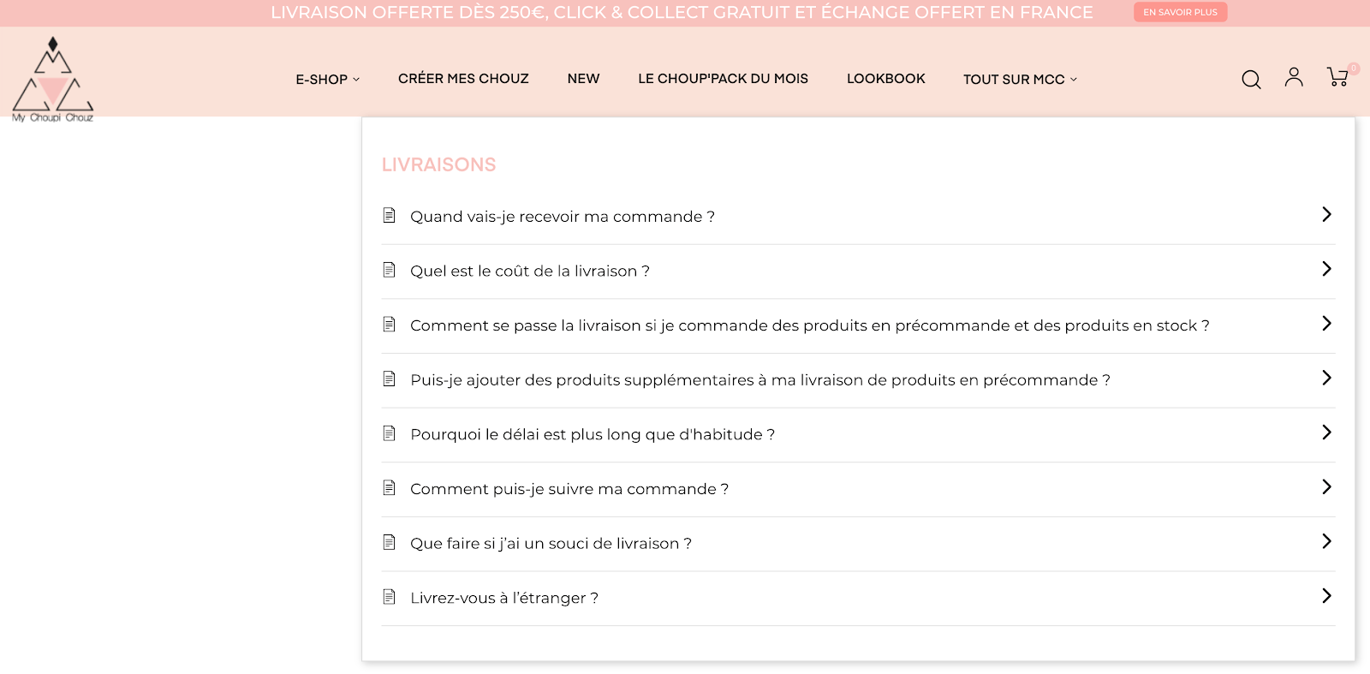1370x674 pixels.
Task: Click the document icon beside "Comment puis-je suivre ma commande ?"
Action: click(390, 487)
